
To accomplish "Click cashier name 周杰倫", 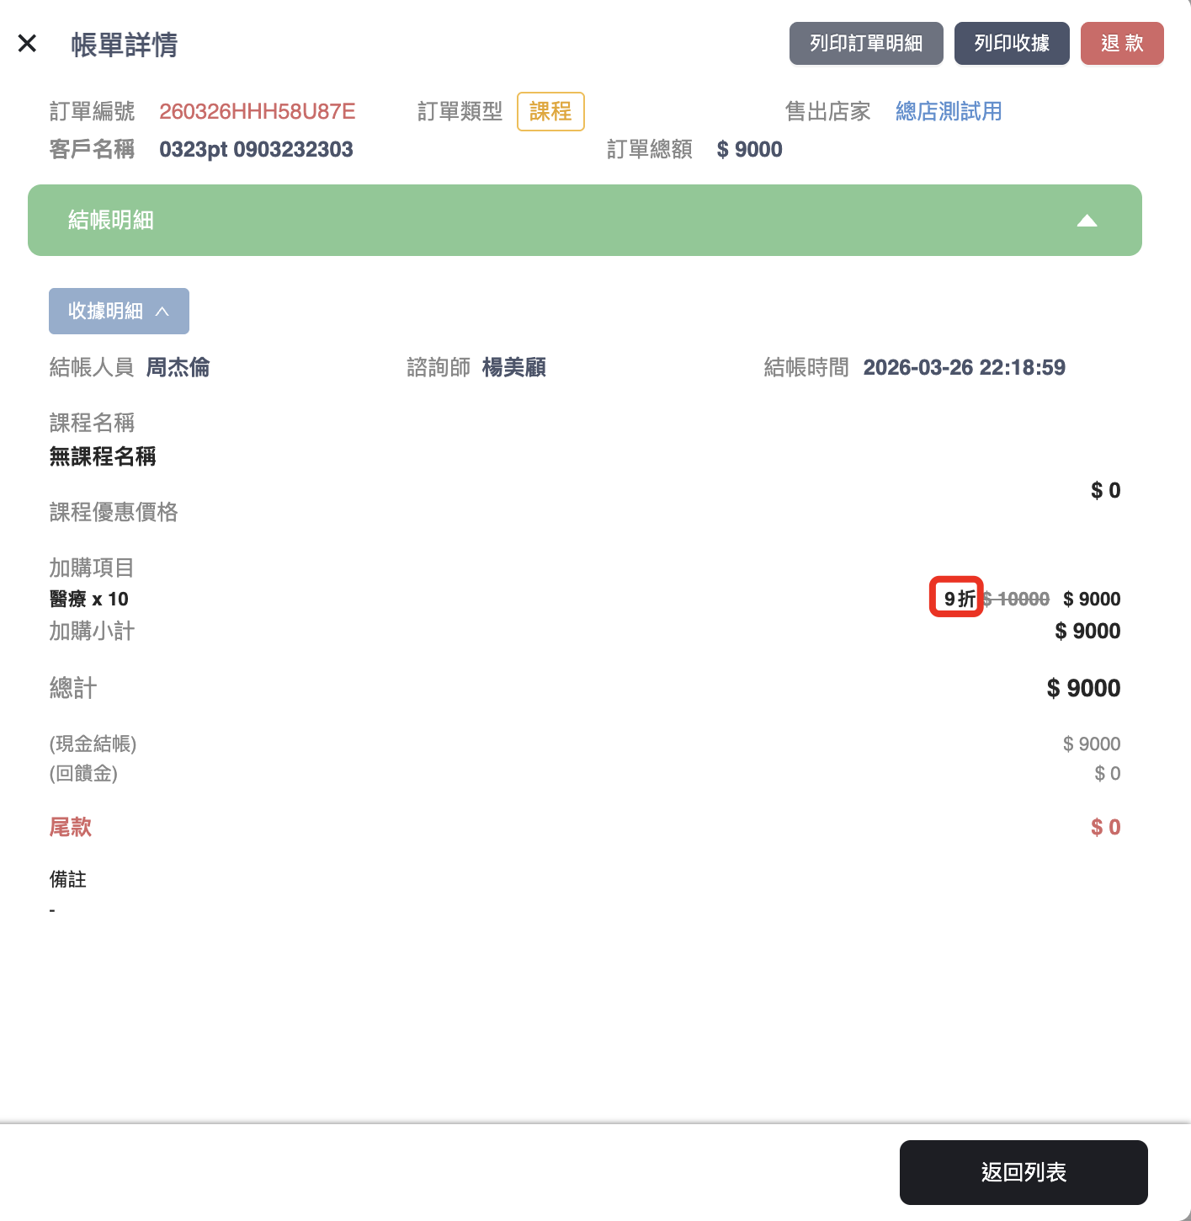I will (178, 367).
